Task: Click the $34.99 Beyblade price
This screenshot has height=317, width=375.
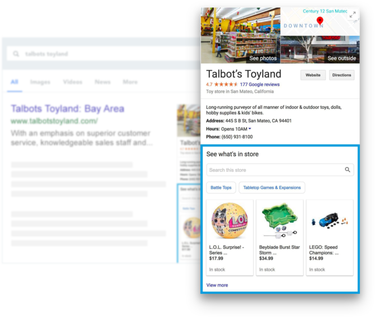Action: [x=266, y=258]
